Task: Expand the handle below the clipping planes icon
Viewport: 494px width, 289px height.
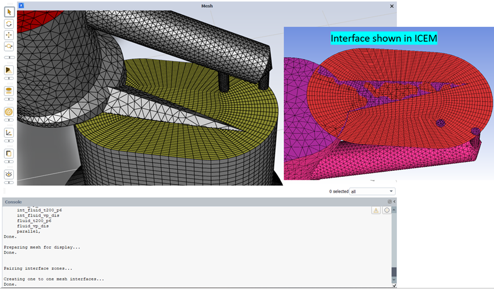Action: [9, 99]
